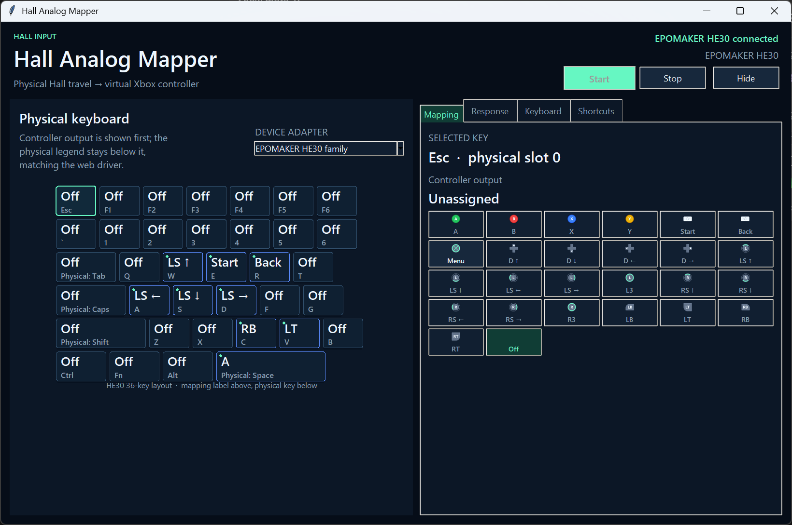Select the F1 key
This screenshot has width=792, height=525.
coord(119,201)
